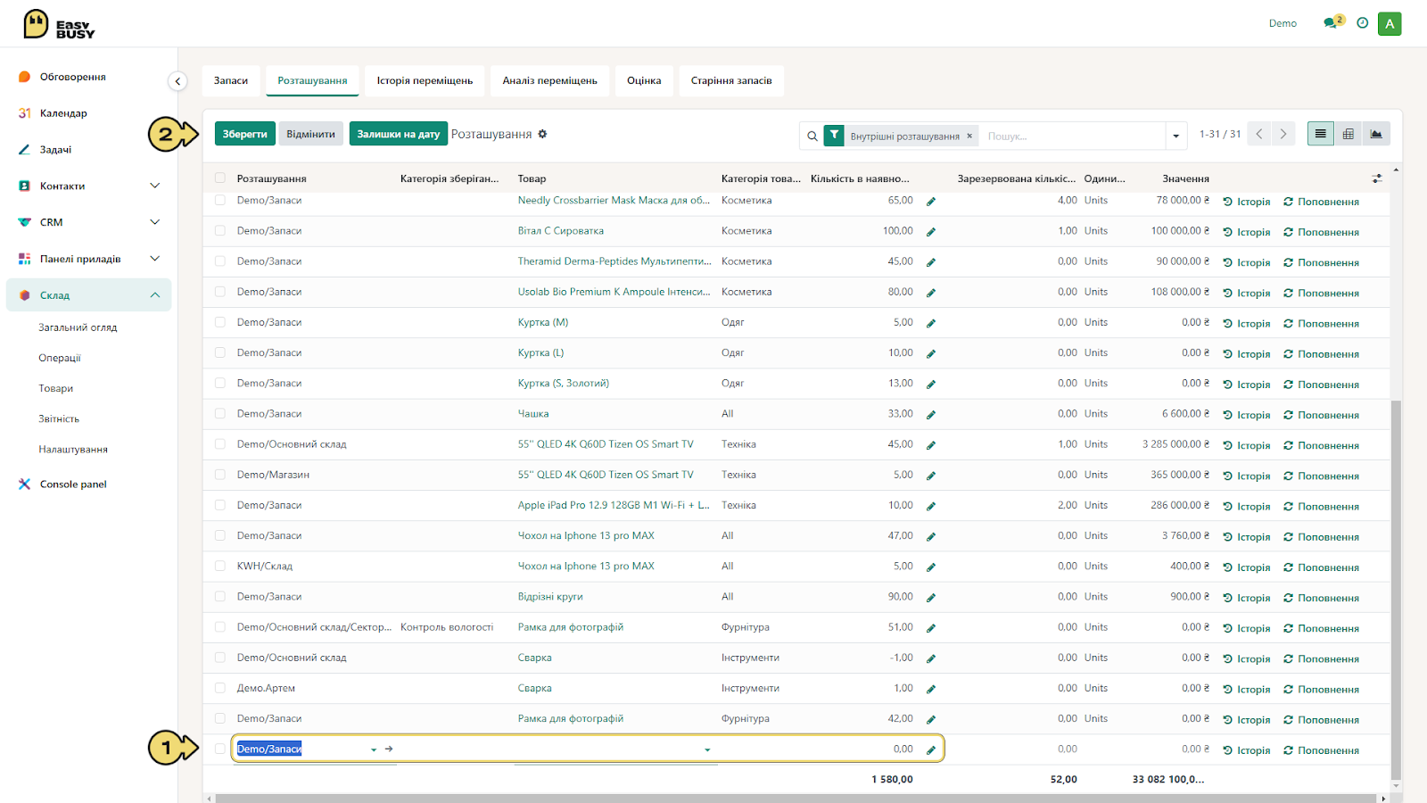This screenshot has height=803, width=1427.
Task: Open column settings adjust icon
Action: (1377, 178)
